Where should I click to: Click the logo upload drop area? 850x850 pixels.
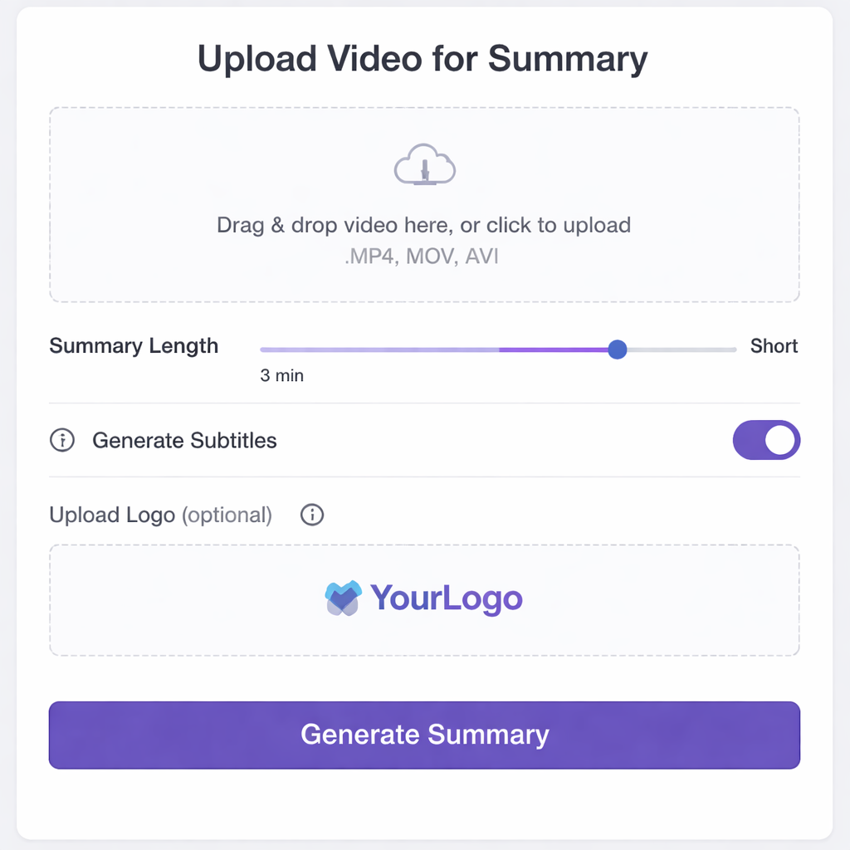click(424, 598)
